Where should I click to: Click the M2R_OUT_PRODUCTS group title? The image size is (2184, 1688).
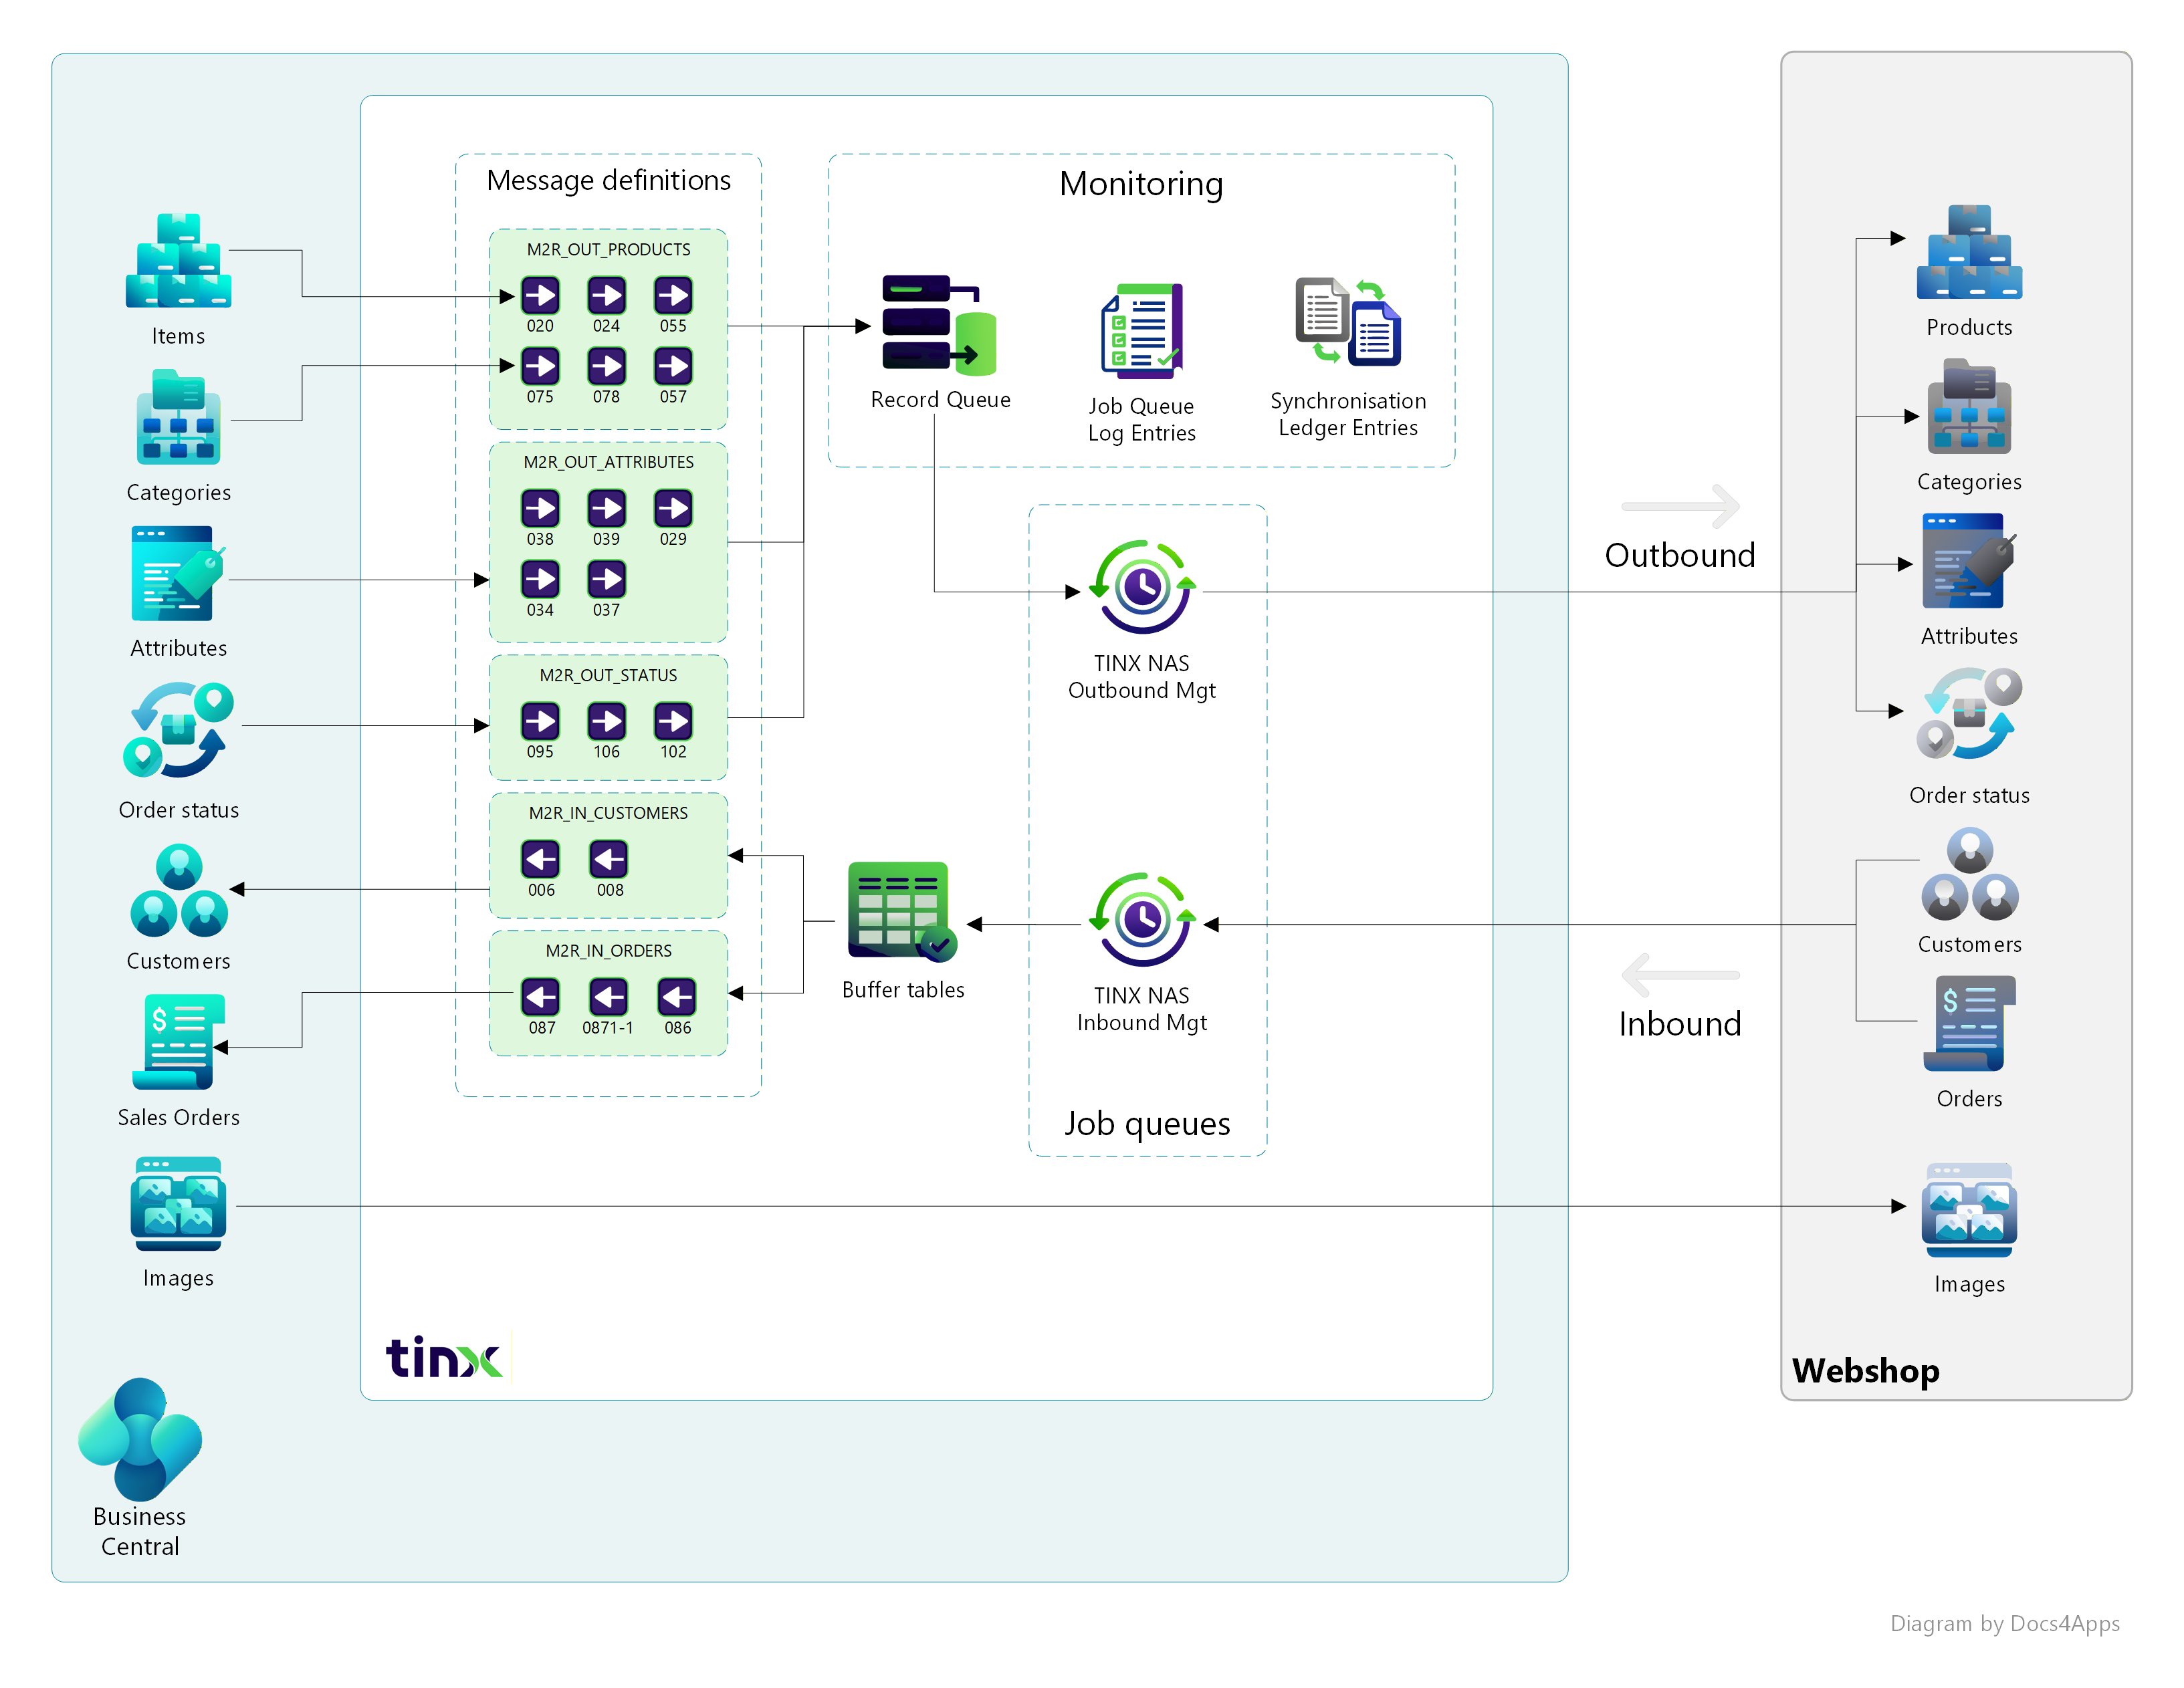609,250
